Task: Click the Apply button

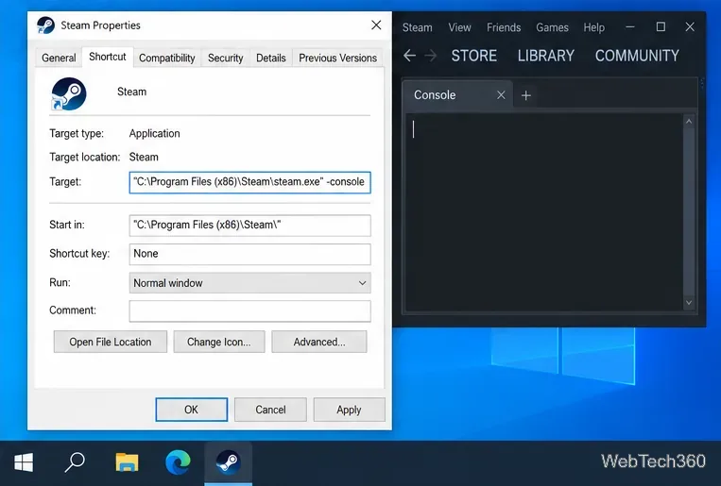Action: click(349, 410)
